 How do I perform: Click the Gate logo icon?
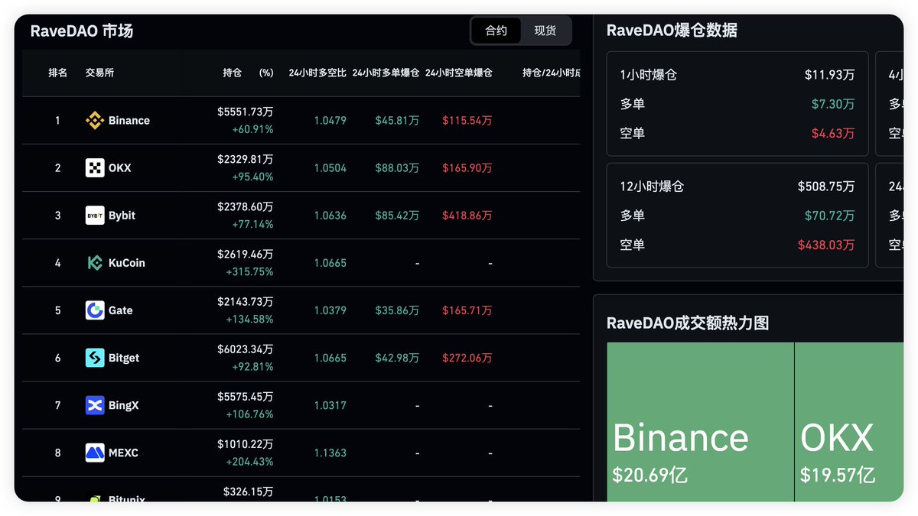click(94, 310)
